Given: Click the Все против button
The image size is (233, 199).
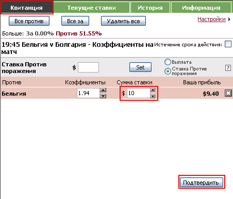Looking at the screenshot, I should 29,21.
